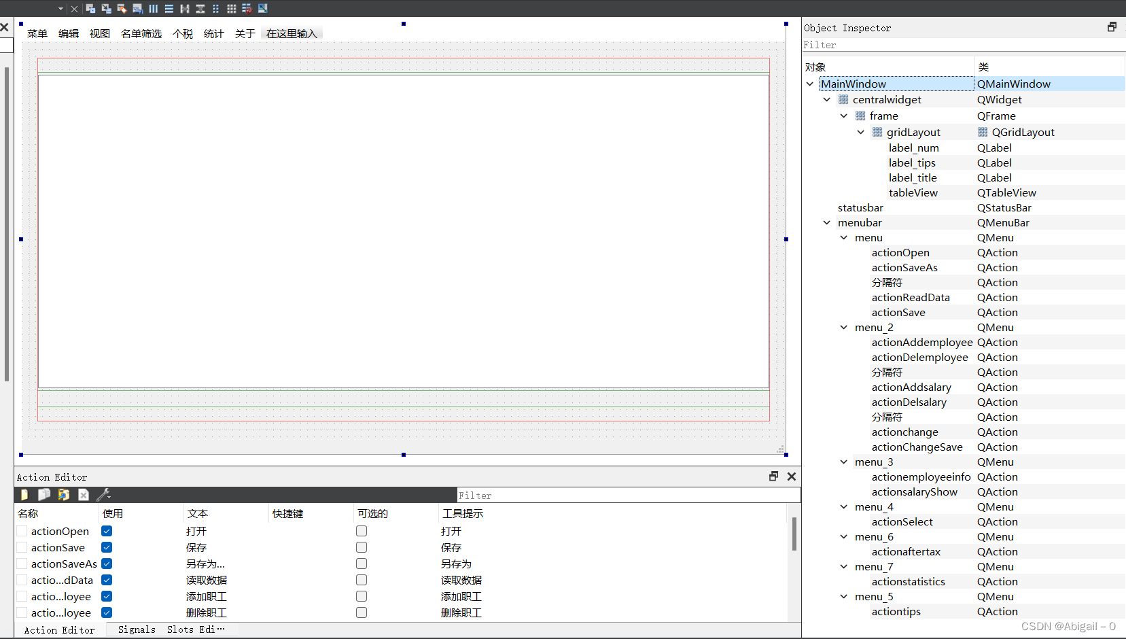Image resolution: width=1126 pixels, height=639 pixels.
Task: Enable checkable box for 删除职工 row
Action: pyautogui.click(x=362, y=612)
